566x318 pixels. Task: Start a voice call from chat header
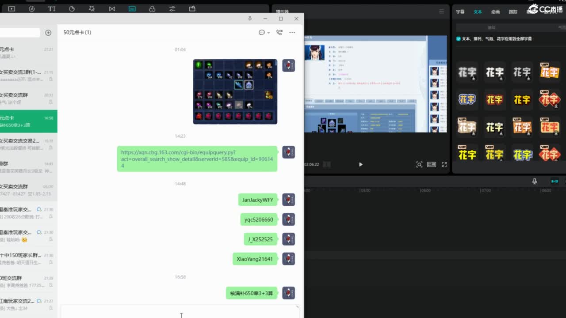[279, 32]
